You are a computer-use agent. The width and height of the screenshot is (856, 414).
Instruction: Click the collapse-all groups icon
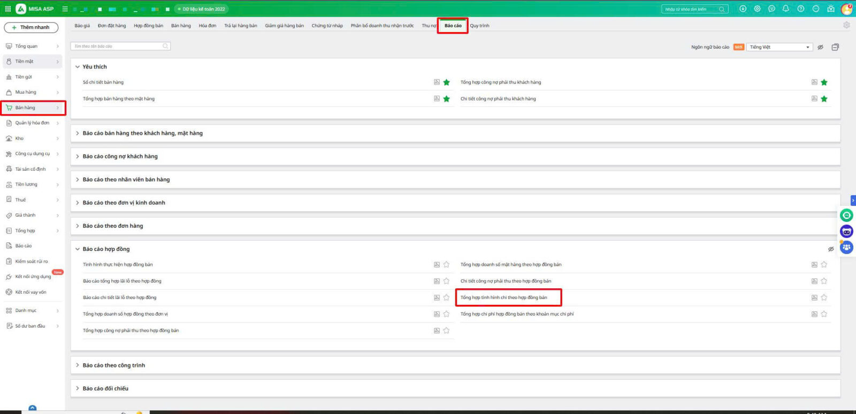click(835, 47)
